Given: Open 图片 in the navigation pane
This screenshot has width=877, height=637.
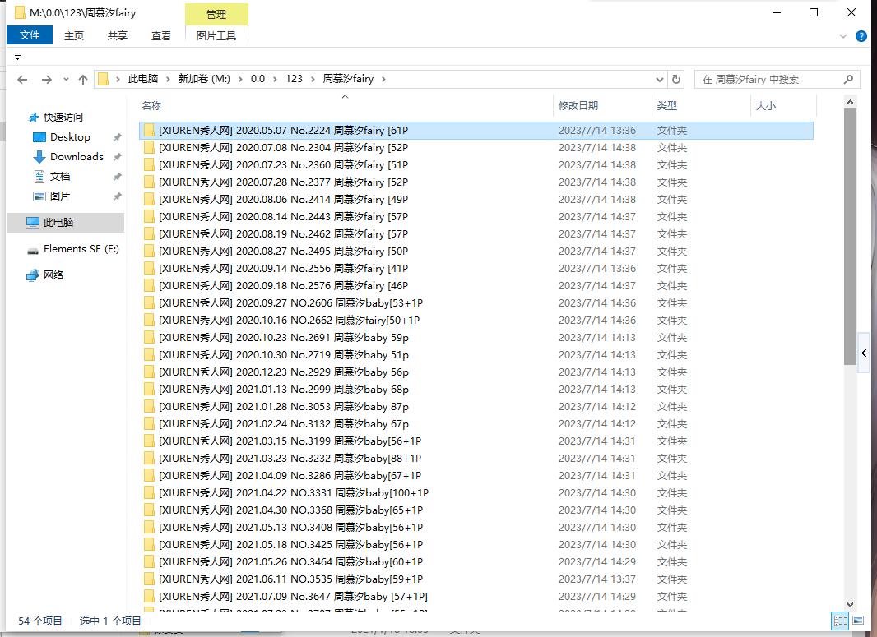Looking at the screenshot, I should pos(60,196).
